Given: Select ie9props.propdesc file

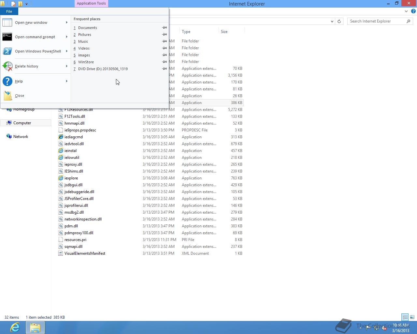Looking at the screenshot, I should coord(80,130).
